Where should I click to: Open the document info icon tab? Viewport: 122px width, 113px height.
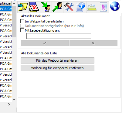pyautogui.click(x=80, y=7)
